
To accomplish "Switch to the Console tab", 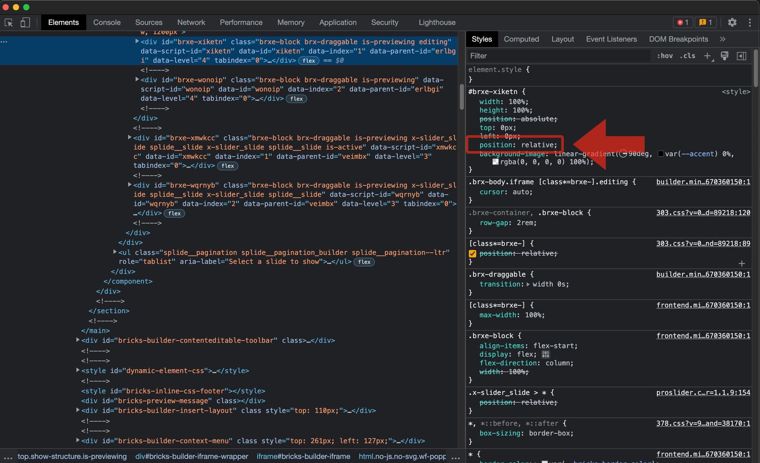I will [107, 23].
